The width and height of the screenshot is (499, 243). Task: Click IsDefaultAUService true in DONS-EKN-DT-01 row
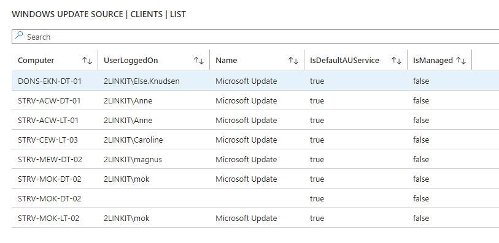(x=317, y=81)
